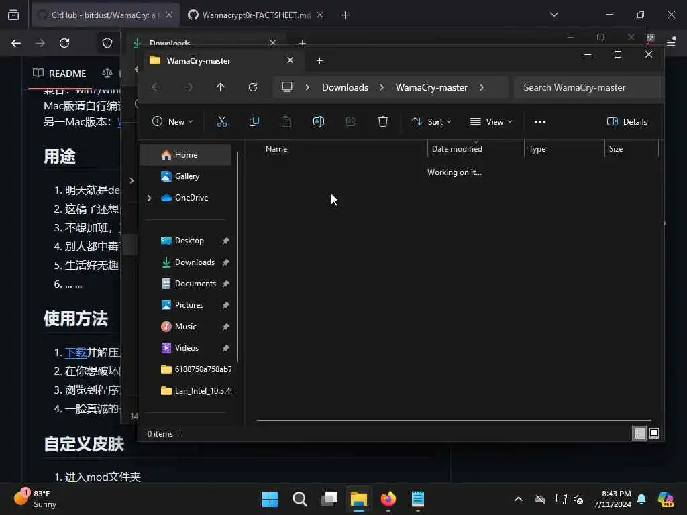Open the View dropdown menu
Viewport: 687px width, 515px height.
click(x=491, y=122)
